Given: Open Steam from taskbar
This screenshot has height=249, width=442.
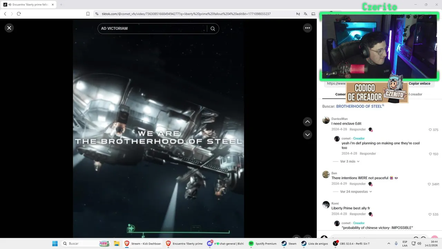Looking at the screenshot, I should 288,243.
